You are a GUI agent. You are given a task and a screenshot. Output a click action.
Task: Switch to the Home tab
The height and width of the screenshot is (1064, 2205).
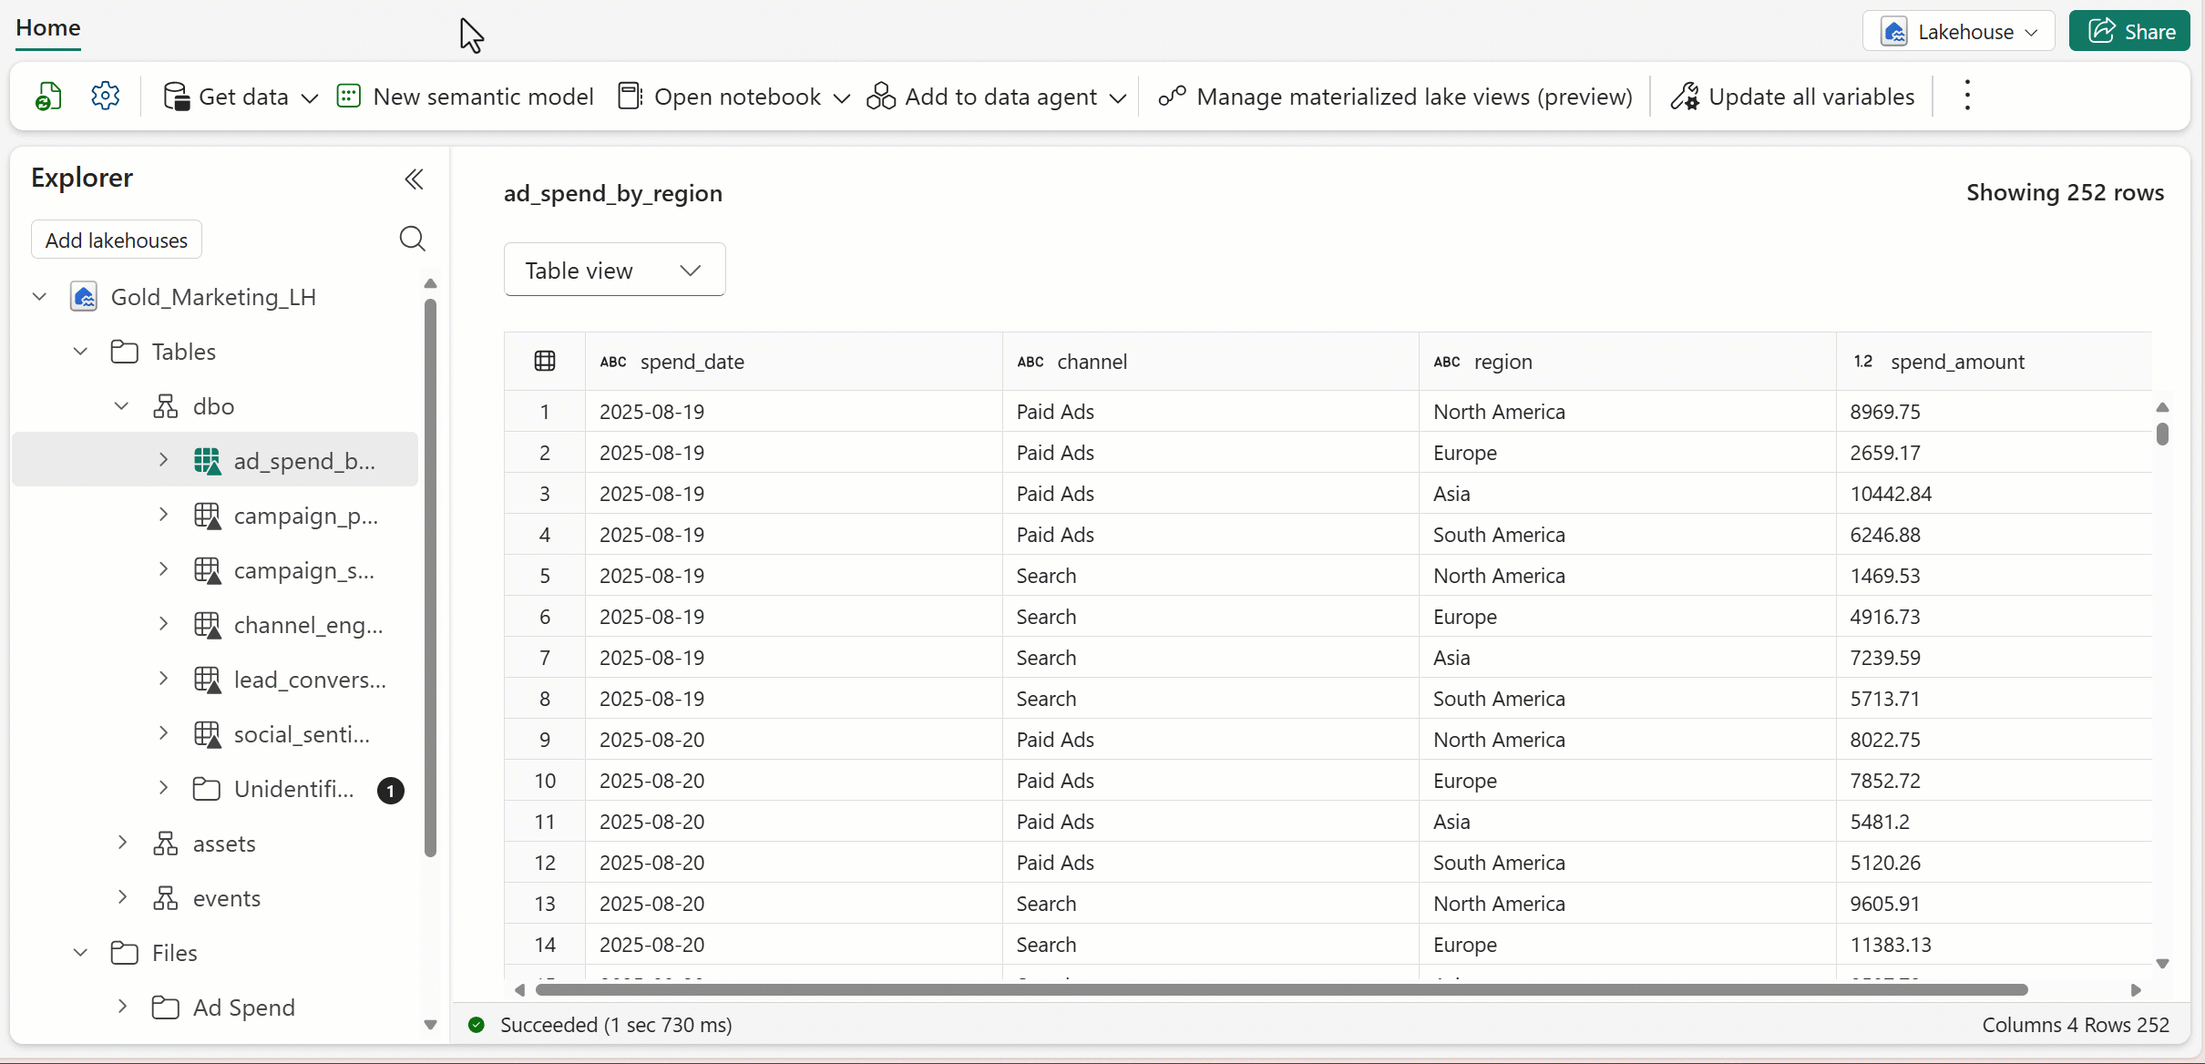click(x=47, y=28)
